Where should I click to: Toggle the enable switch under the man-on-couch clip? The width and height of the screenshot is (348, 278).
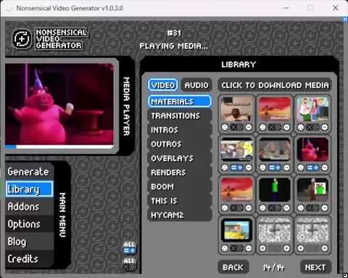tap(237, 127)
